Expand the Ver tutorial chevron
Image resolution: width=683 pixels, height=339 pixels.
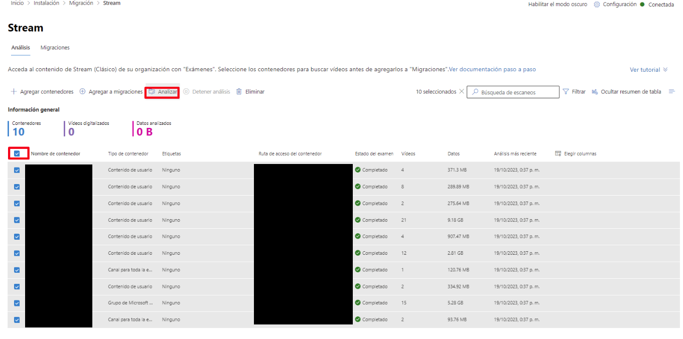664,70
